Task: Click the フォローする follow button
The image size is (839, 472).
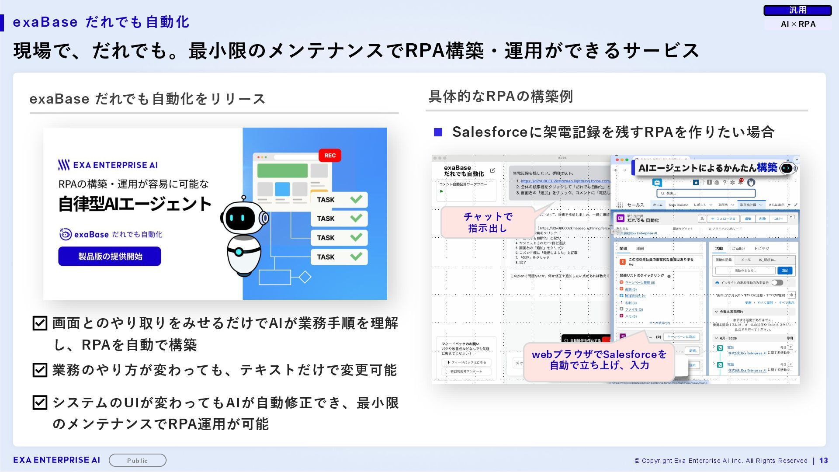Action: coord(723,219)
